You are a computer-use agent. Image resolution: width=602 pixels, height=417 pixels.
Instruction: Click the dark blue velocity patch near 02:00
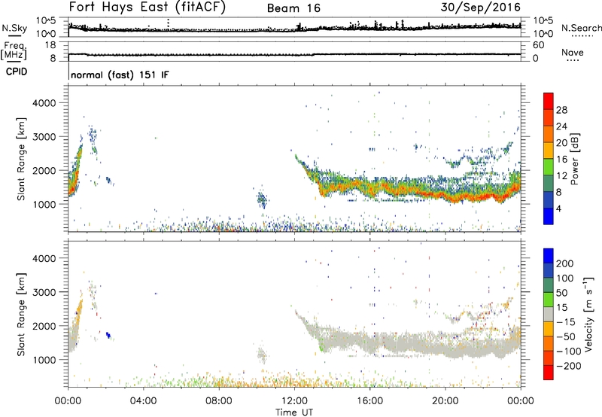point(108,335)
